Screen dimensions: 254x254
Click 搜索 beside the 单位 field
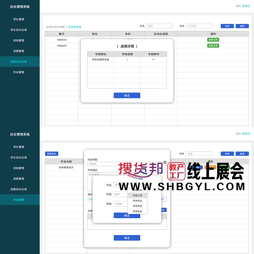[x=227, y=26]
